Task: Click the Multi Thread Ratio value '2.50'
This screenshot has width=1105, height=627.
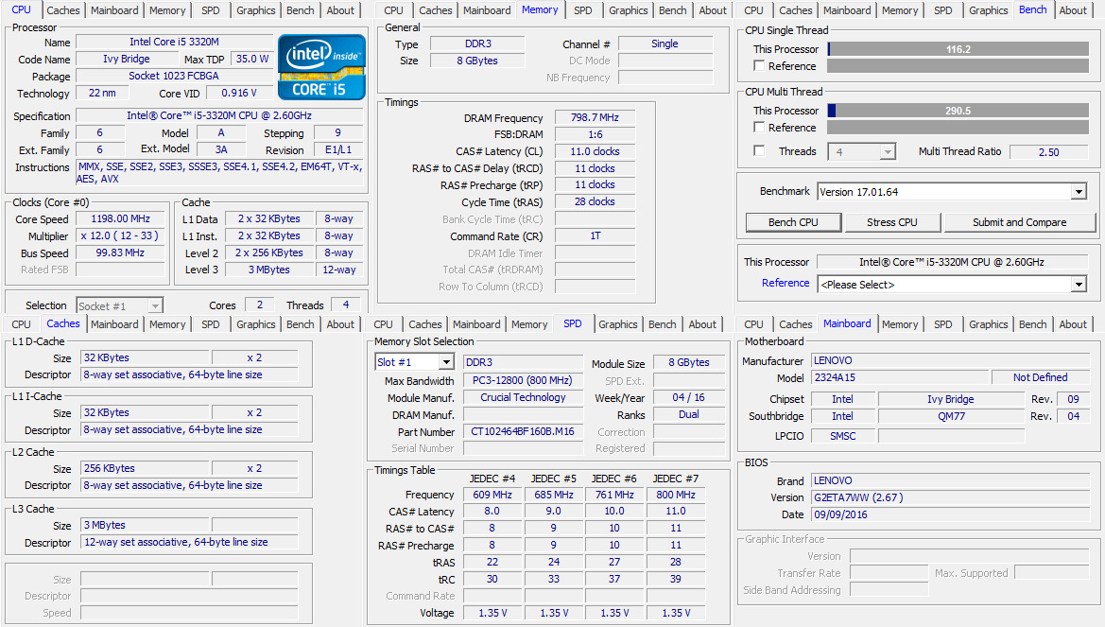Action: [1048, 151]
